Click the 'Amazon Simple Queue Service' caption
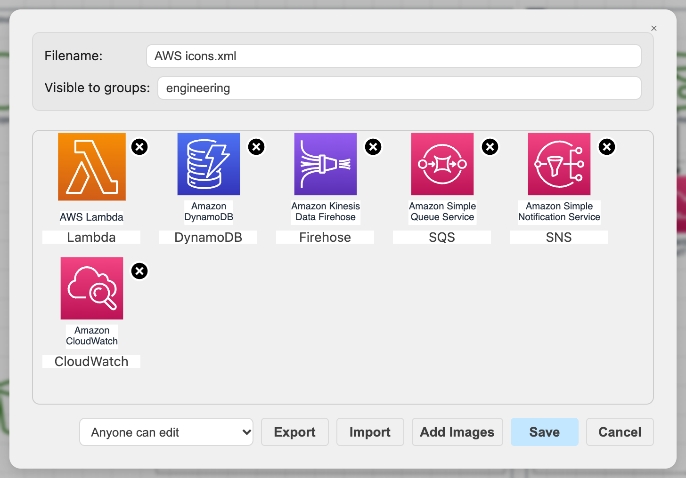 click(x=442, y=212)
